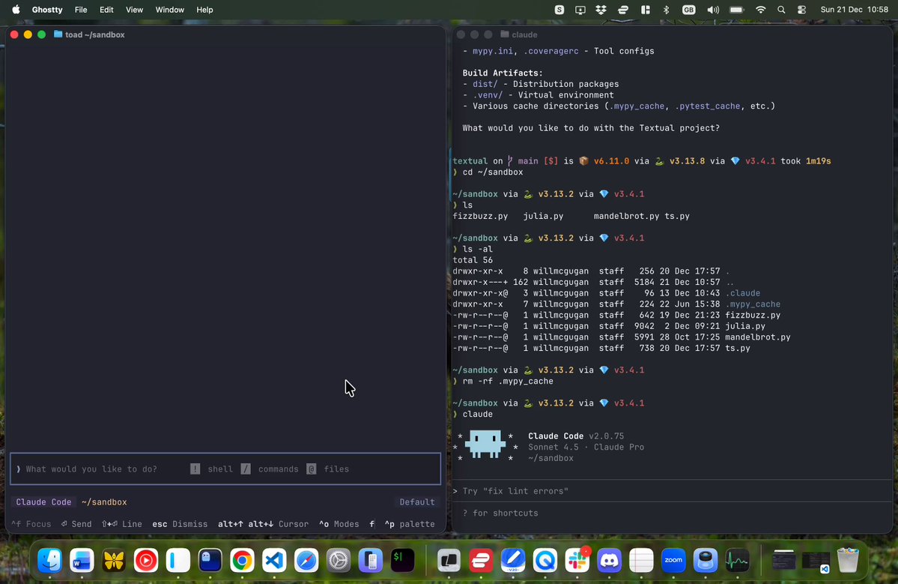The width and height of the screenshot is (898, 584).
Task: Click the Dropbox menu bar icon
Action: click(x=601, y=10)
